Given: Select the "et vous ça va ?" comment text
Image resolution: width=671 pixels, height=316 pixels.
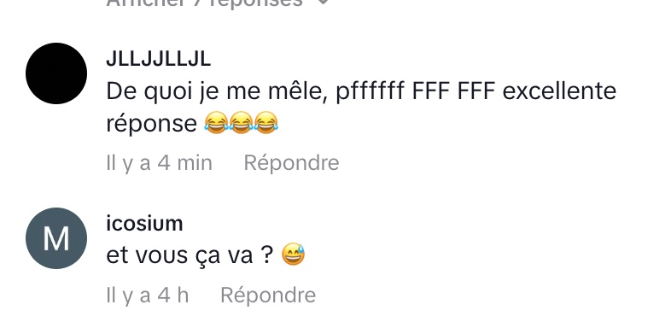Looking at the screenshot, I should (x=190, y=255).
